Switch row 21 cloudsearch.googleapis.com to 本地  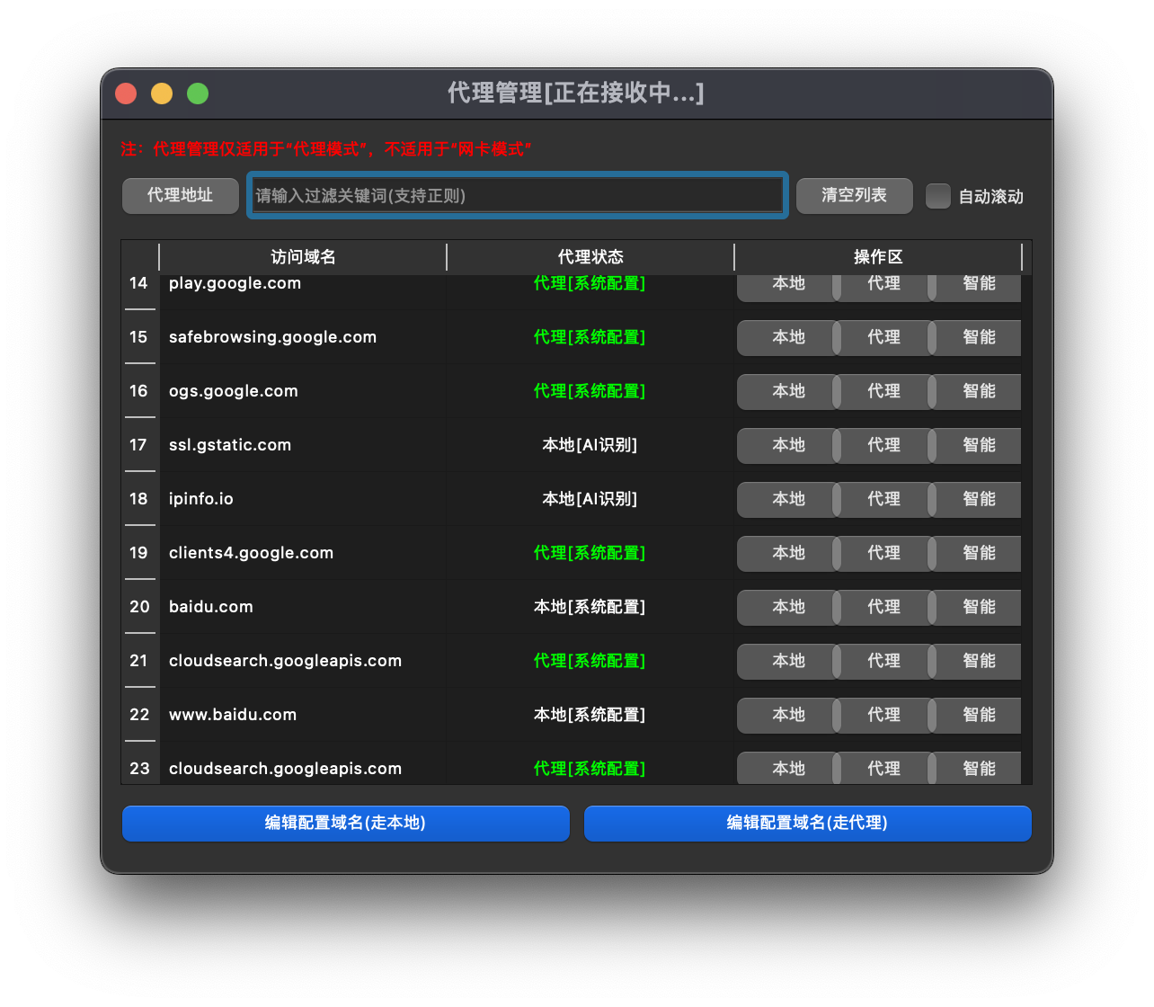pyautogui.click(x=788, y=662)
